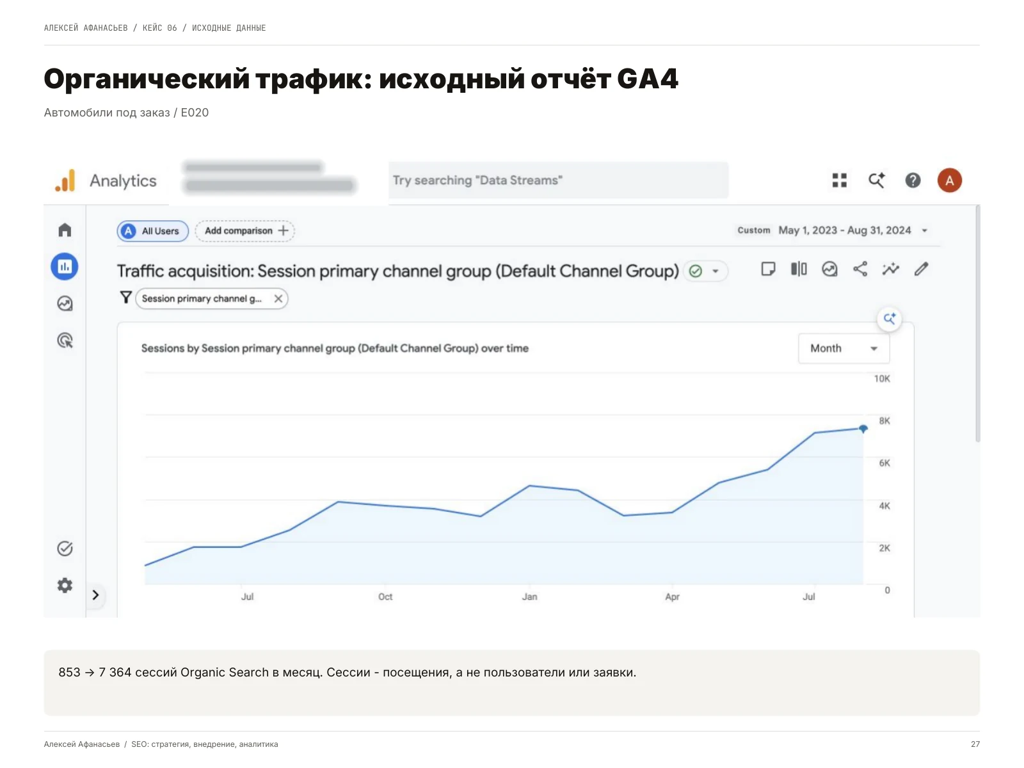Click the Analytics product name text
The height and width of the screenshot is (768, 1024).
coord(123,181)
